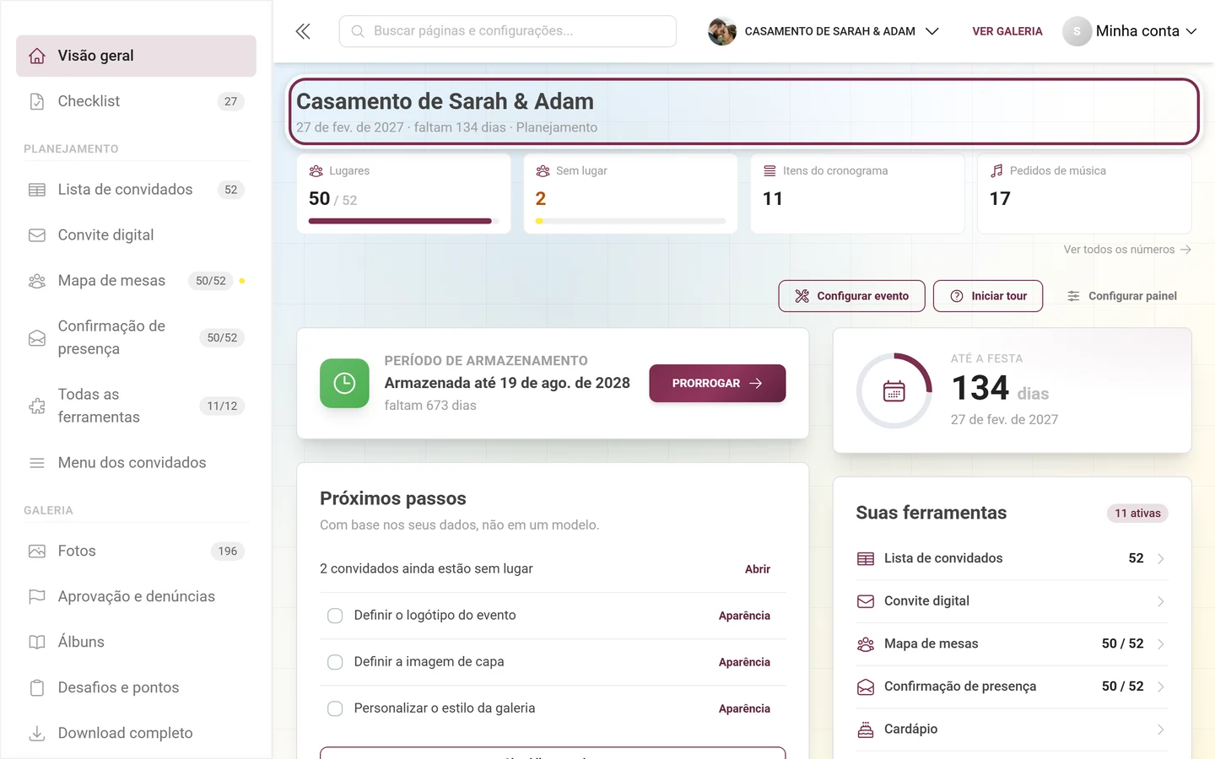Viewport: 1215px width, 759px height.
Task: Open Checklist in the sidebar
Action: [136, 101]
